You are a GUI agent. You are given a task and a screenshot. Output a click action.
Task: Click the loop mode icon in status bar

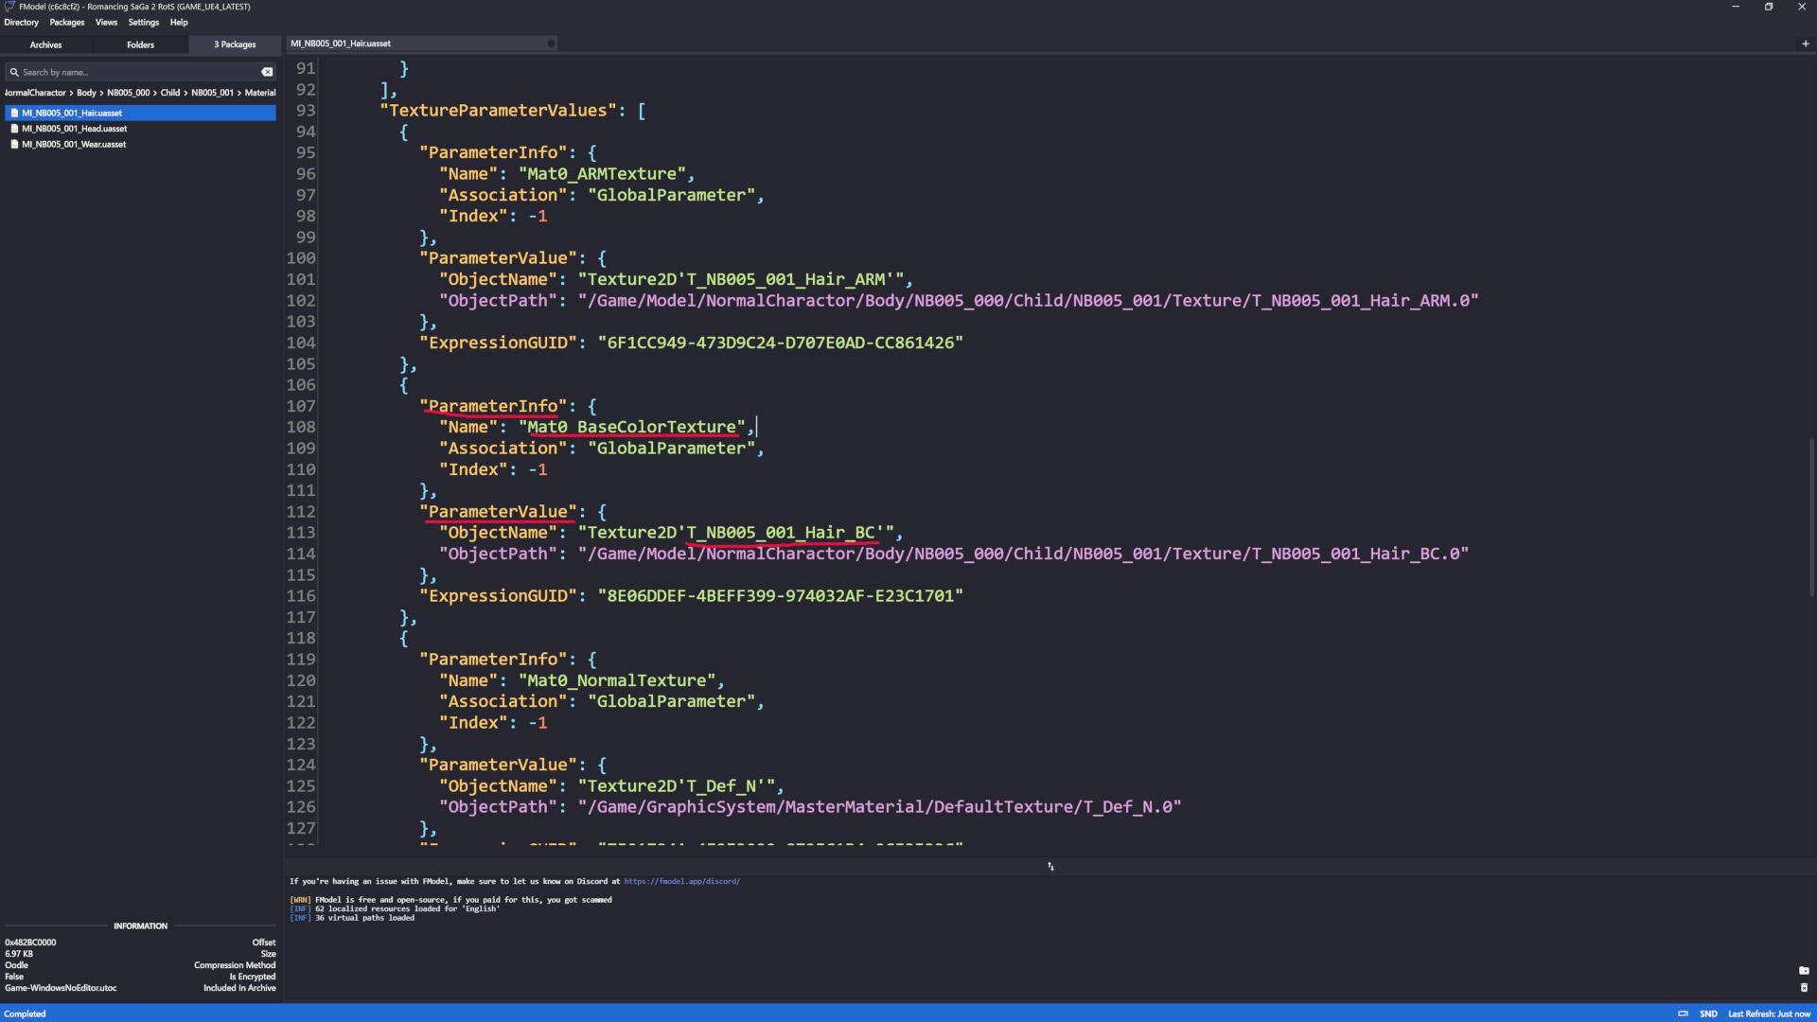pos(1683,1013)
